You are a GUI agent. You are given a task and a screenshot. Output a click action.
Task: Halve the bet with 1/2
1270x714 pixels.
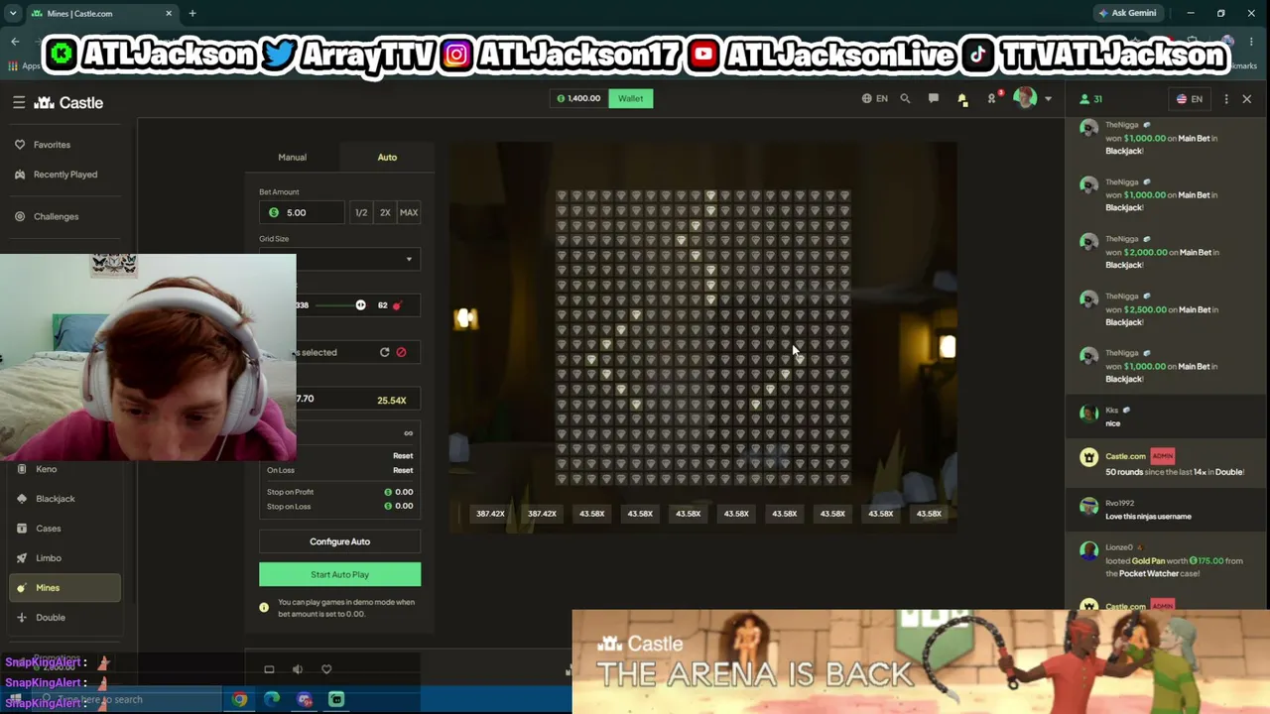[x=361, y=212]
